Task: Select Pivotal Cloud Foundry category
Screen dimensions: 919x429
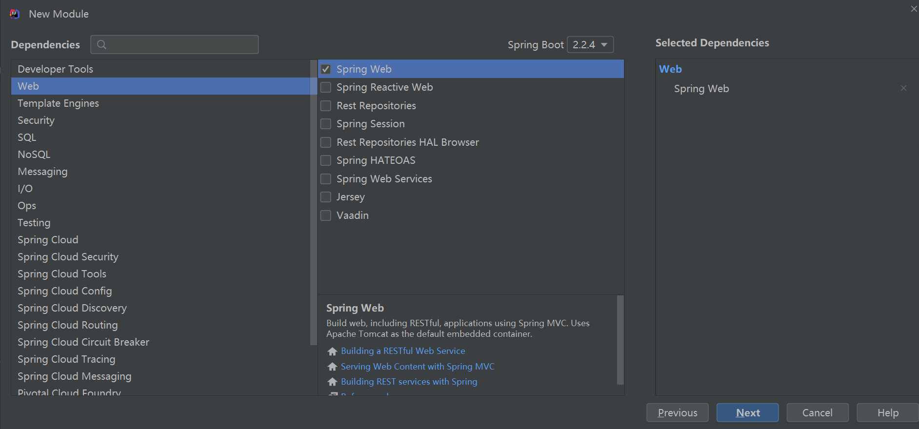Action: point(160,391)
